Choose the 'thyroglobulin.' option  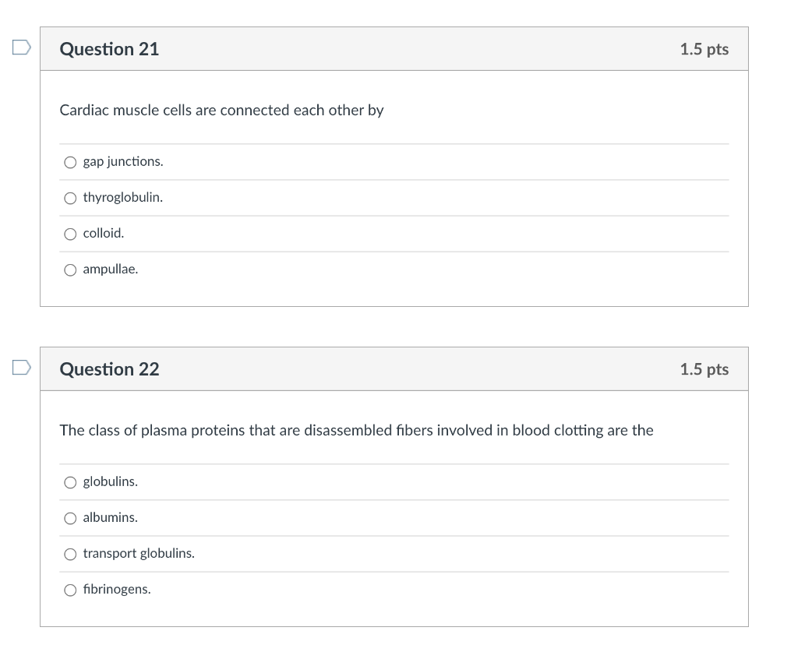tap(70, 198)
